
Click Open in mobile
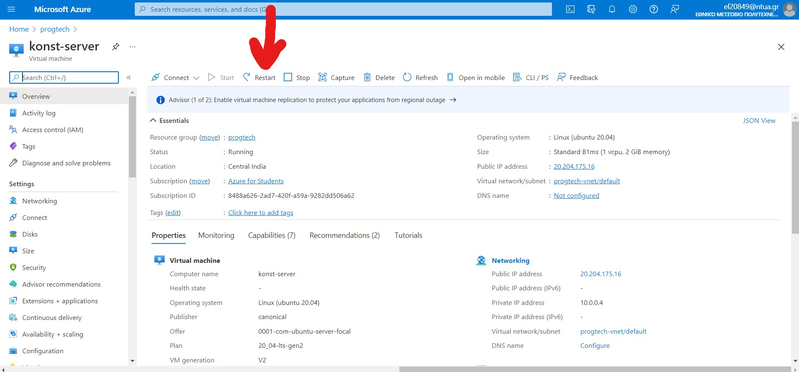pyautogui.click(x=476, y=77)
